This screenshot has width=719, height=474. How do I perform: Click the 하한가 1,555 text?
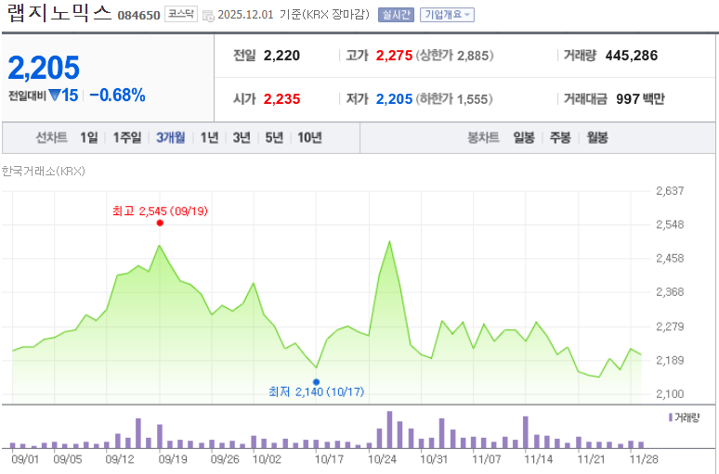tap(454, 99)
